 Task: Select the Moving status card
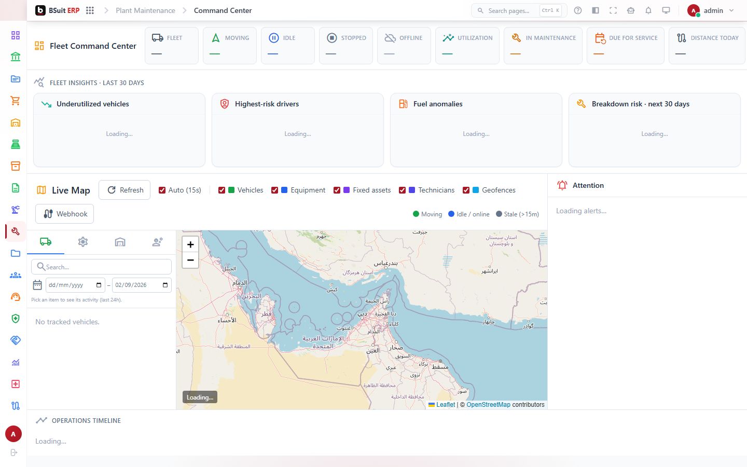click(230, 46)
